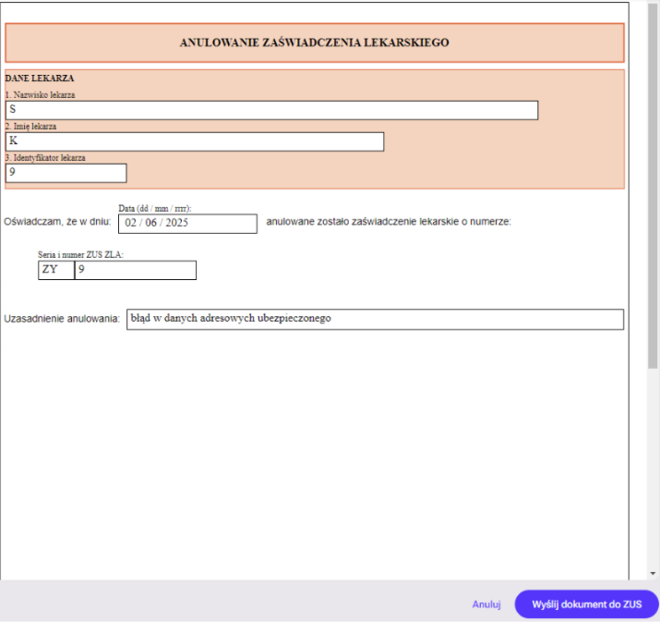Click the Imię lekarza input field

(x=194, y=141)
